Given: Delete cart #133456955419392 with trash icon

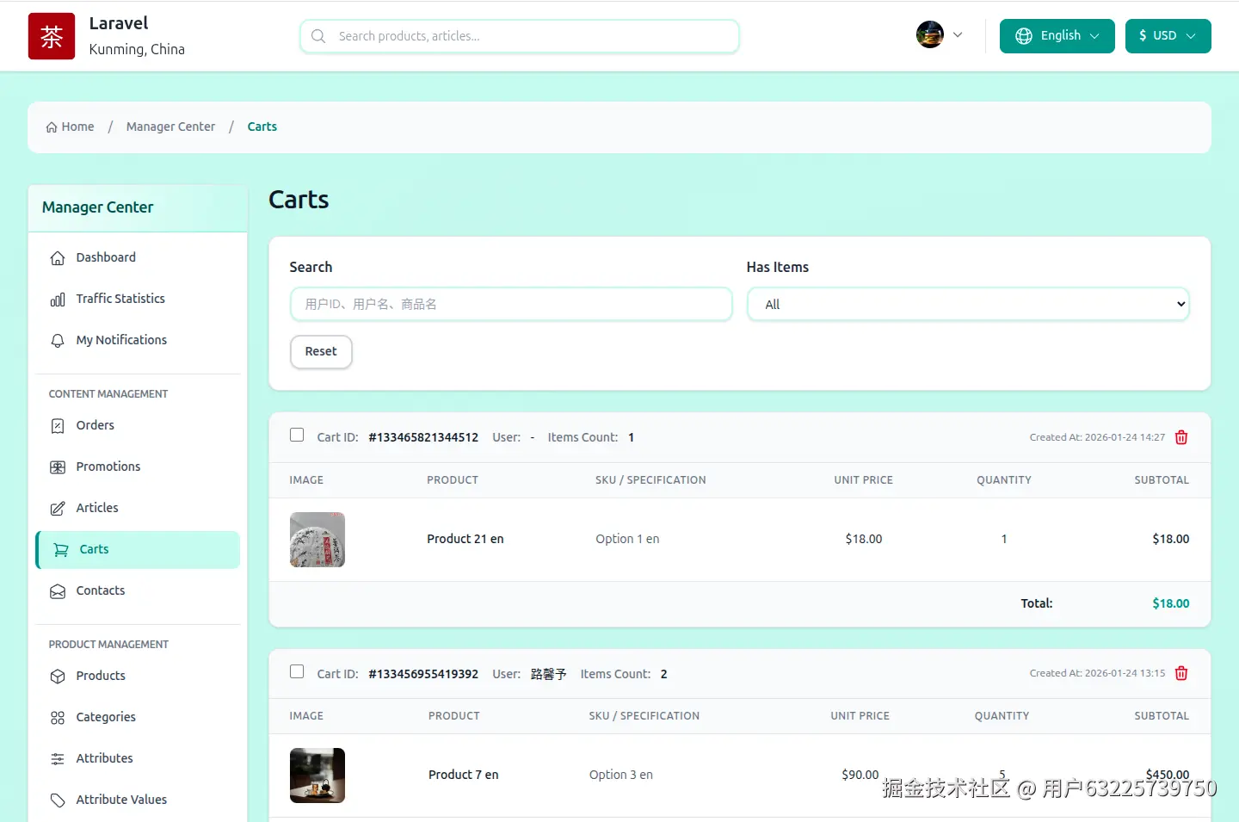Looking at the screenshot, I should [1181, 673].
